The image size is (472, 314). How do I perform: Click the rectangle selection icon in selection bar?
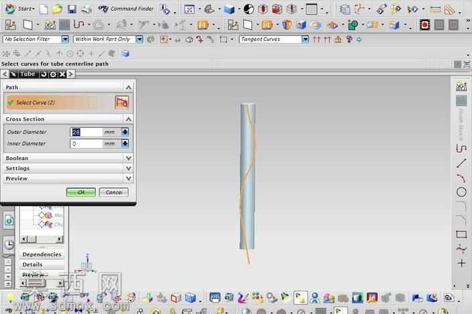click(223, 40)
